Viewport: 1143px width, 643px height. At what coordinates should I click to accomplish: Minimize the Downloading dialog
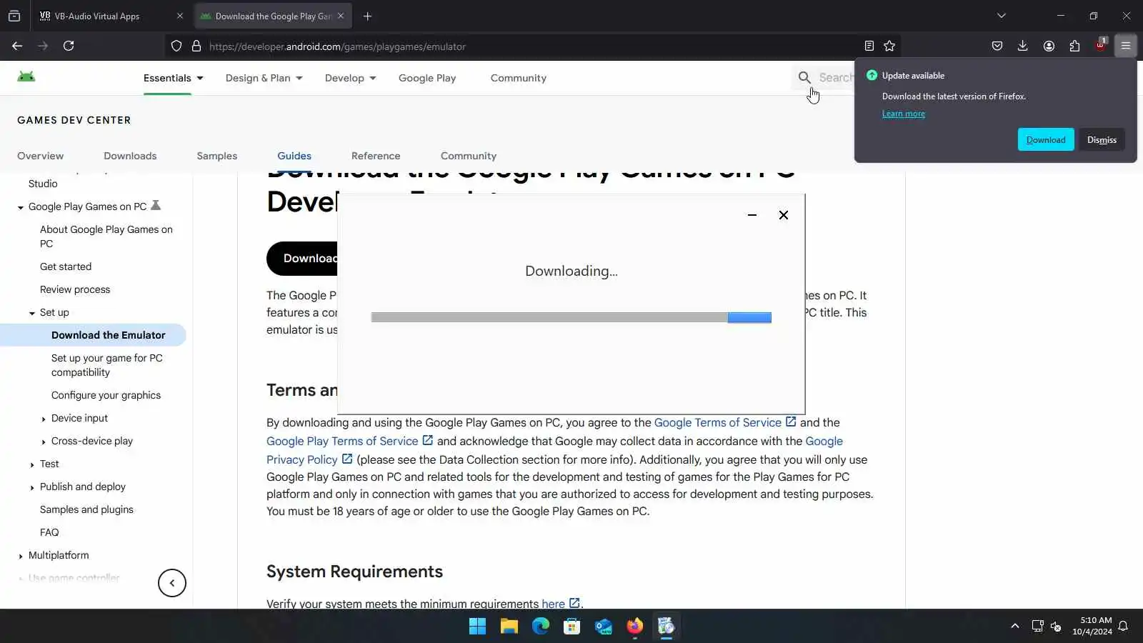tap(752, 215)
